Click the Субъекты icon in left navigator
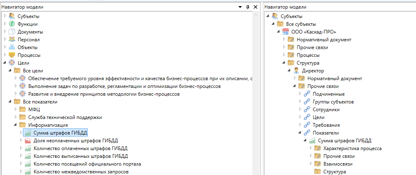 click(12, 16)
